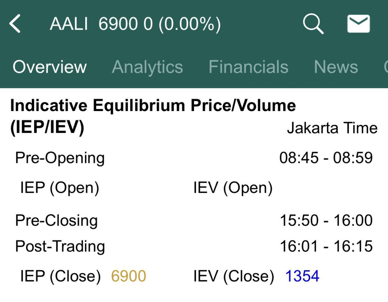
Task: Select the IEV (Open) label
Action: pos(233,188)
